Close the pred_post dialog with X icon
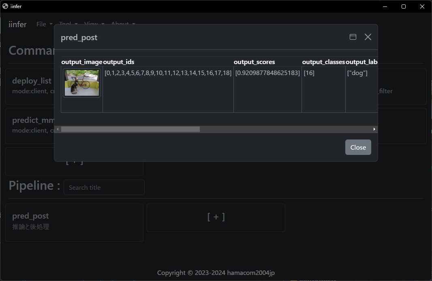Image resolution: width=432 pixels, height=281 pixels. pos(368,37)
